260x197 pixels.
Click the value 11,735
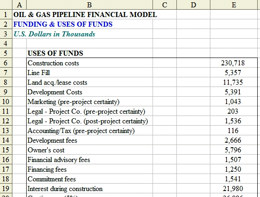[x=233, y=82]
